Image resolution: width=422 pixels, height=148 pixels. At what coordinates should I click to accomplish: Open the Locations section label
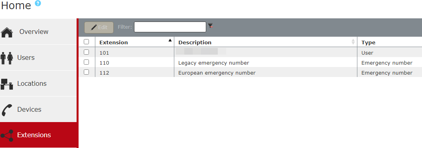click(32, 83)
